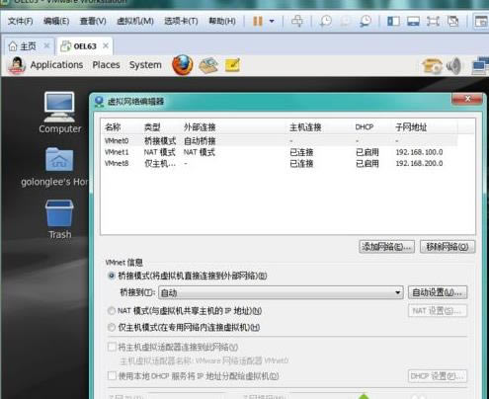Check 使用本地 DHCP 服务 checkbox
The image size is (489, 399).
[112, 375]
